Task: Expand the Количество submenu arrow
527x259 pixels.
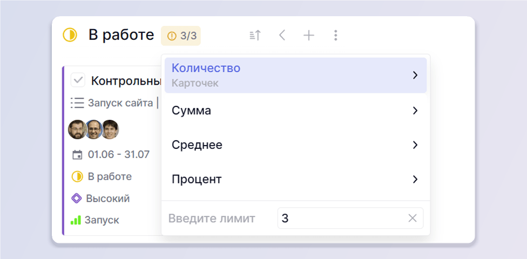Action: click(x=415, y=75)
